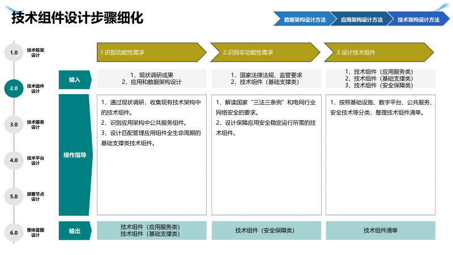This screenshot has width=453, height=255.
Task: Click the 2.识别非功能性需求 step arrow
Action: point(265,52)
